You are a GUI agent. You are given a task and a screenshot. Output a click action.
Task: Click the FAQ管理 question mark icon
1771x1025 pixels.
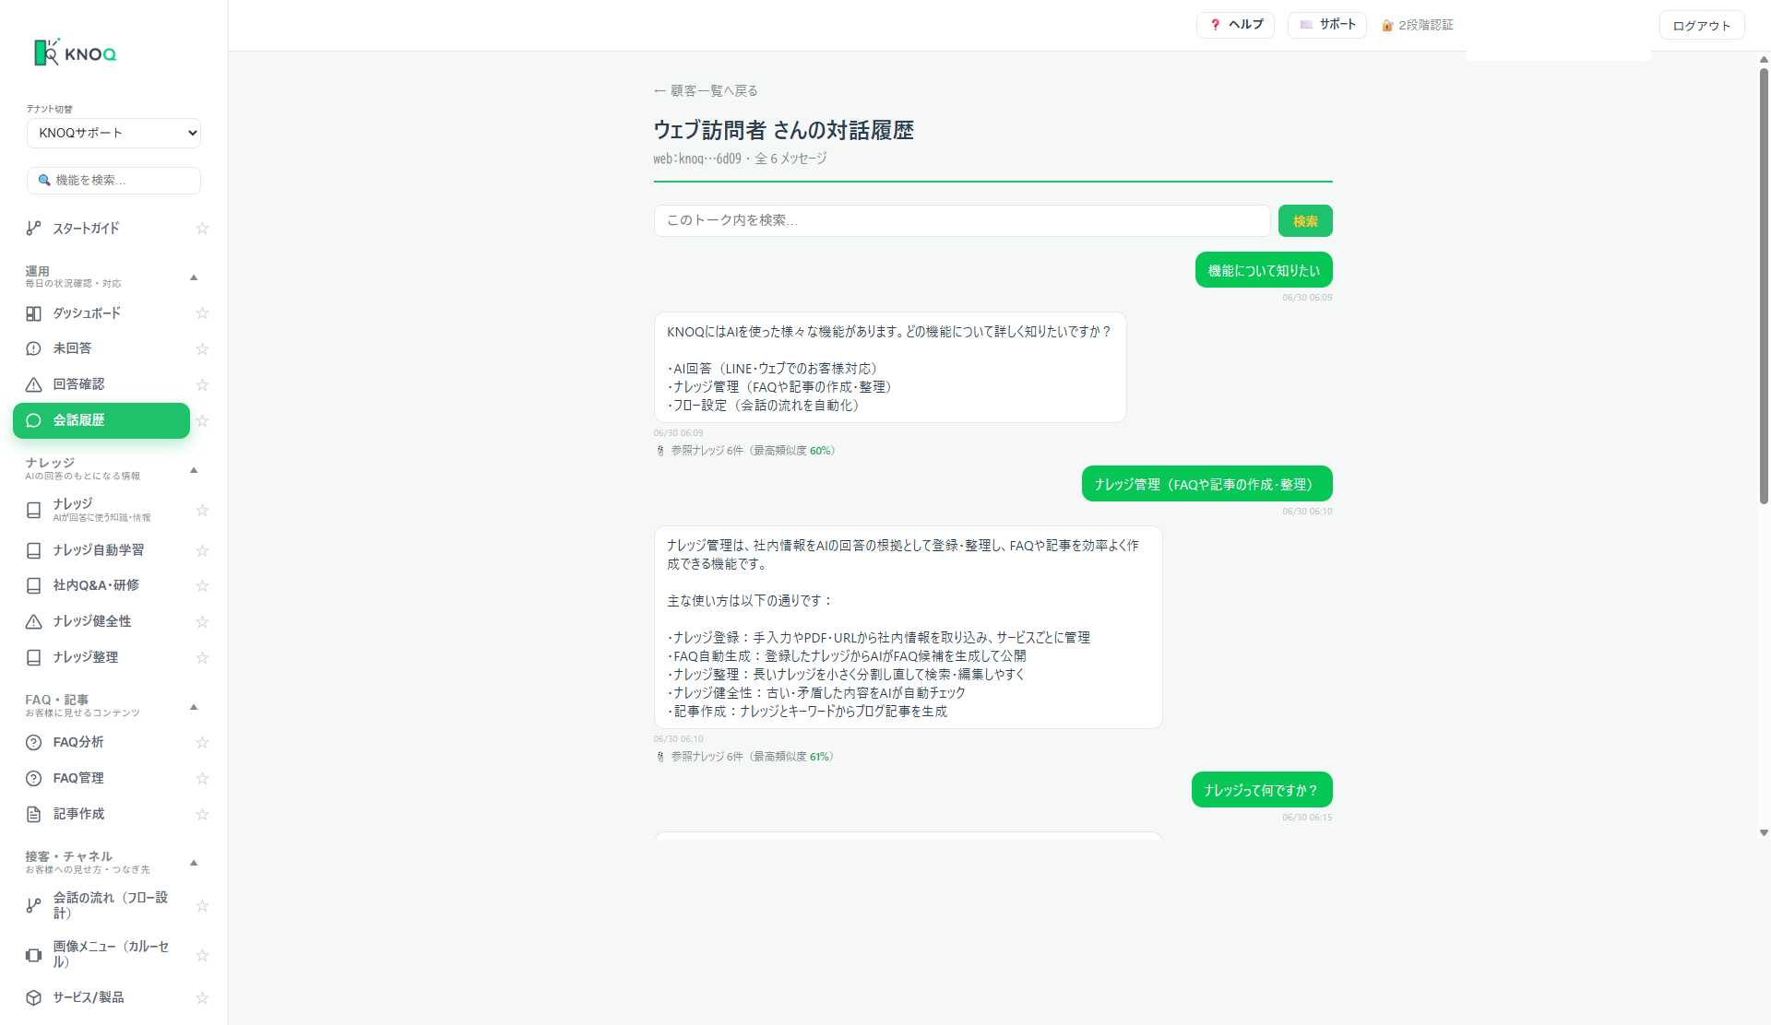tap(33, 778)
